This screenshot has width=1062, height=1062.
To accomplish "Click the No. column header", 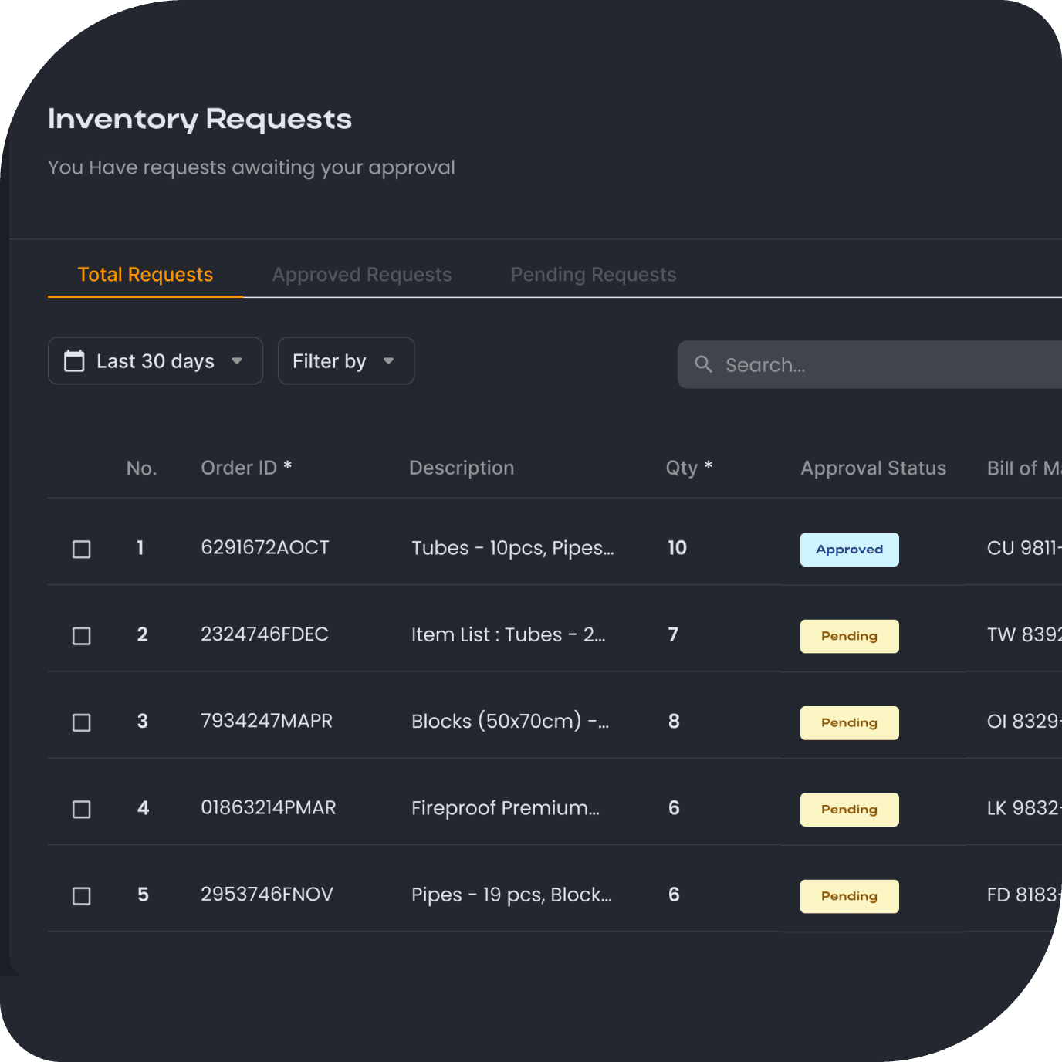I will [x=142, y=468].
